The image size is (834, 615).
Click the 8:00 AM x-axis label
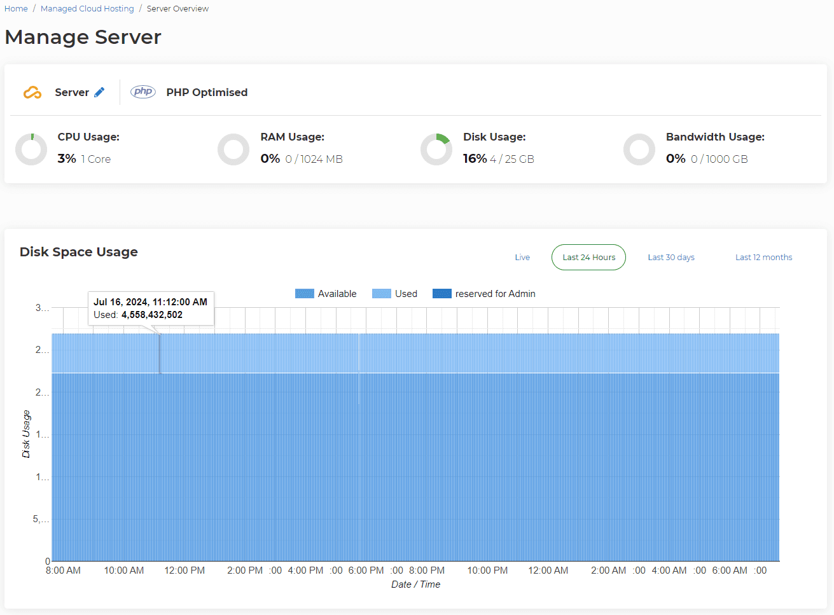click(x=63, y=570)
